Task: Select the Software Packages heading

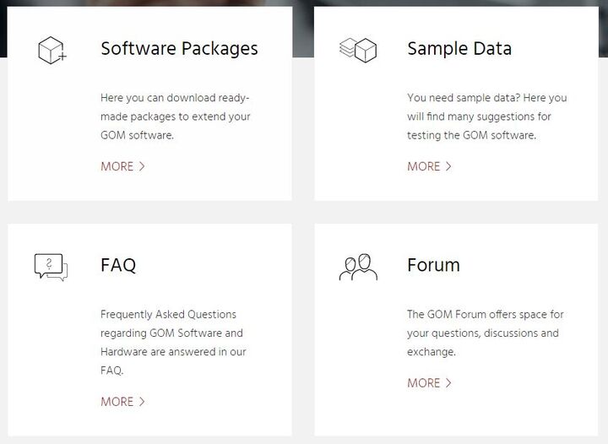Action: pos(179,49)
